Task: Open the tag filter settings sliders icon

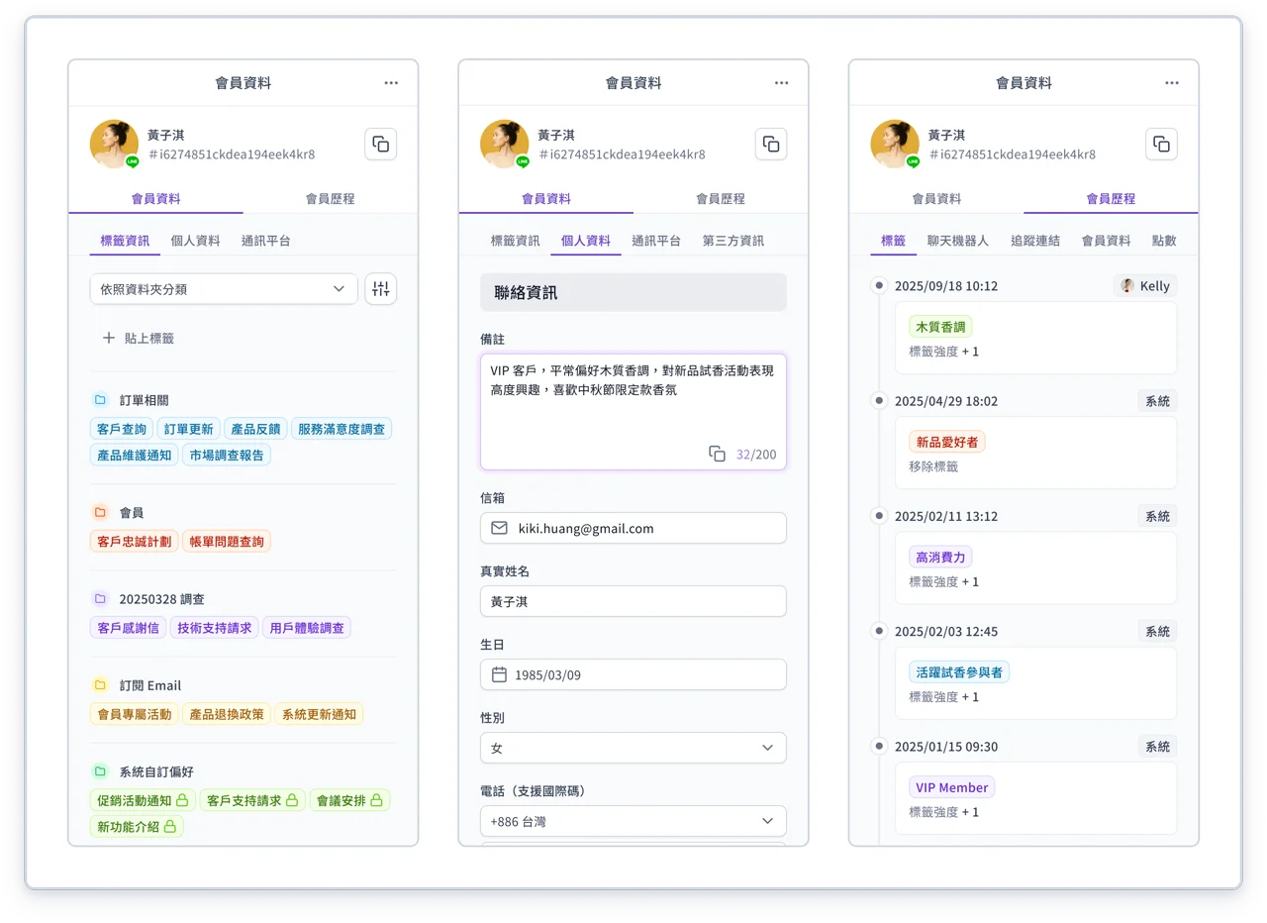Action: click(381, 289)
